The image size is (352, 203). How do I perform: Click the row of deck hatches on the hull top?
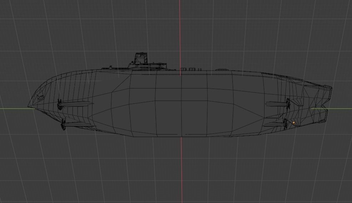click(191, 70)
